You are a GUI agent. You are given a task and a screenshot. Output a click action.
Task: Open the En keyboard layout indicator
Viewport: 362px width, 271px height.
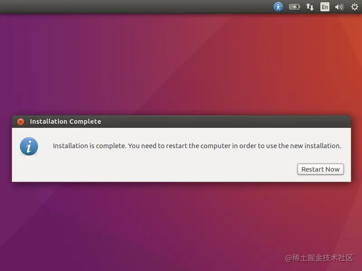pos(324,7)
